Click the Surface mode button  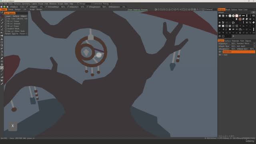pos(16,16)
